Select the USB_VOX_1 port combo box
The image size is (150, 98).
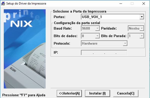point(112,17)
